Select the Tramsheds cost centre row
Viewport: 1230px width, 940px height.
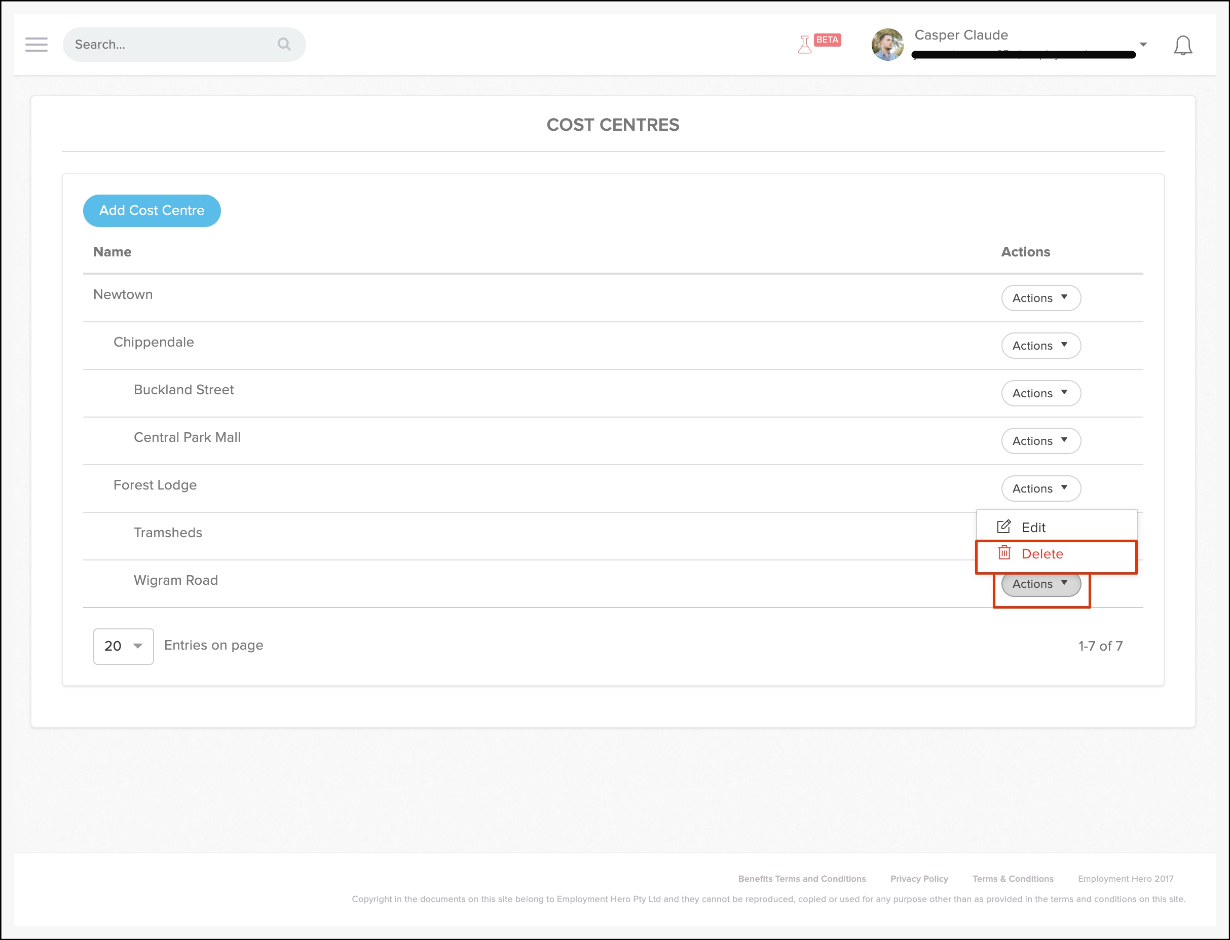point(168,532)
